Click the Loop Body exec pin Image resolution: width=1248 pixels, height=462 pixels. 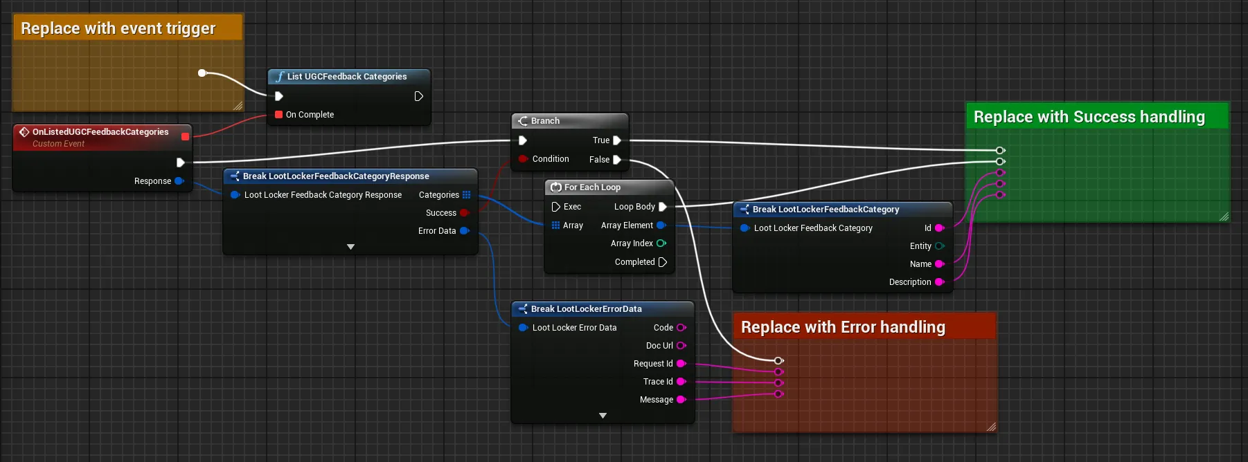pos(663,207)
